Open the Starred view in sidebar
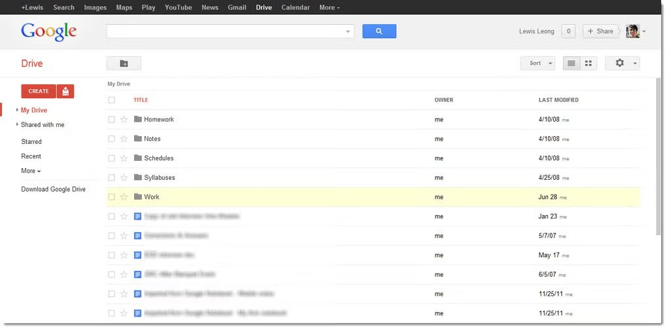This screenshot has width=667, height=329. pos(31,141)
